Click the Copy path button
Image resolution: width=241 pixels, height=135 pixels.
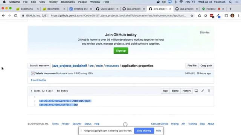[206, 66]
